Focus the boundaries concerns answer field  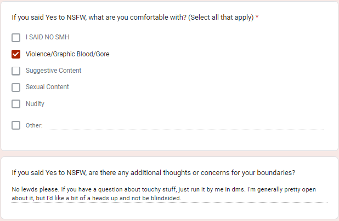tap(169, 194)
